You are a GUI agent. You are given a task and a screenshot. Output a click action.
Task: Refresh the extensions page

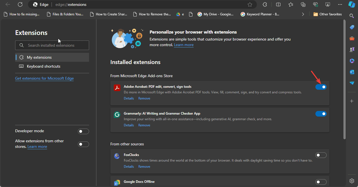[20, 4]
